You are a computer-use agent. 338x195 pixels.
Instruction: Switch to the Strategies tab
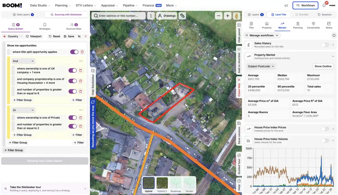pos(45,26)
